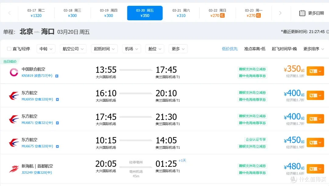This screenshot has height=186, width=329.
Task: Open the calendar icon for more dates
Action: point(302,13)
